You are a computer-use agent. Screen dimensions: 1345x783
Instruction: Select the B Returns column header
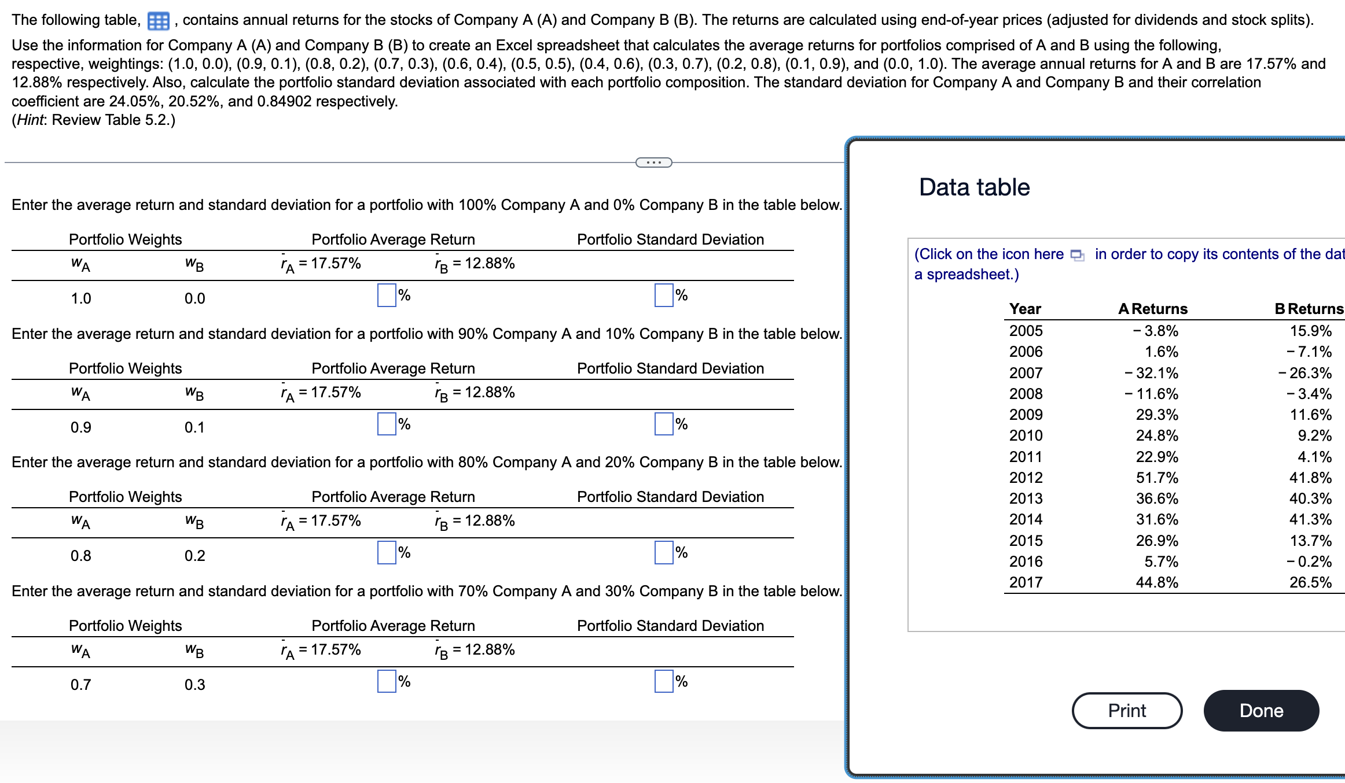[1310, 309]
